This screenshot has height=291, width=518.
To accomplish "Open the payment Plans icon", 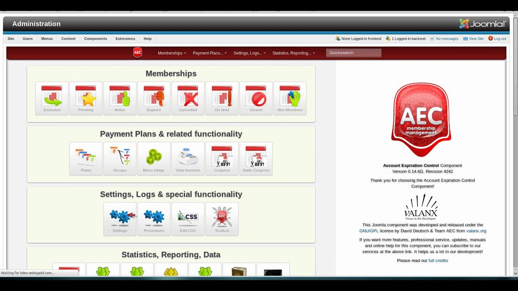I will pyautogui.click(x=86, y=158).
